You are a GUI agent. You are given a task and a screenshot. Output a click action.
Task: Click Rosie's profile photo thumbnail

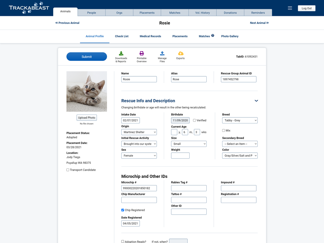86,91
